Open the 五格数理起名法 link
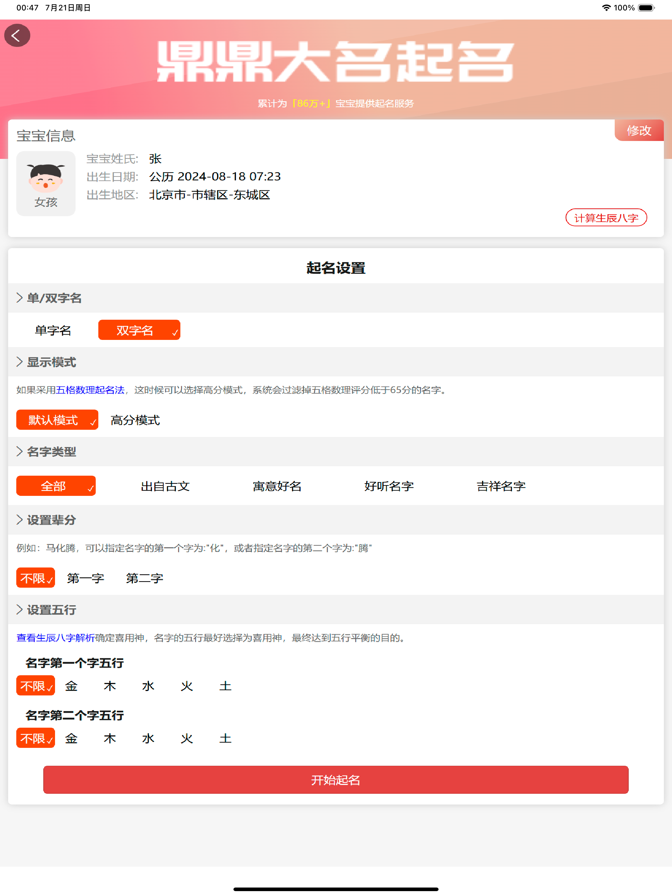Viewport: 672px width, 896px height. pyautogui.click(x=90, y=390)
